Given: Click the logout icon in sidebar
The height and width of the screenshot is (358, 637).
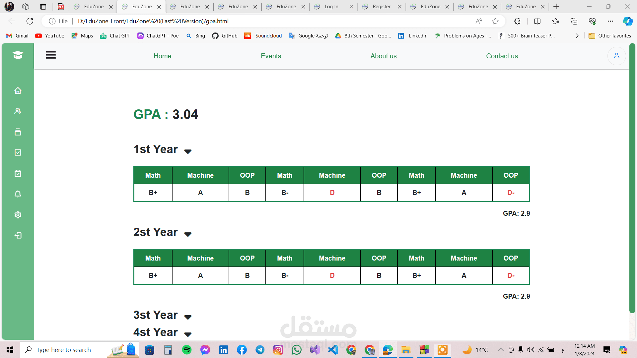Looking at the screenshot, I should (18, 235).
